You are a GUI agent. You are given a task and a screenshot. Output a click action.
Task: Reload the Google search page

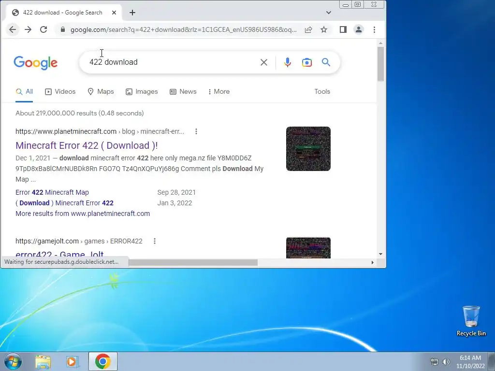pos(44,29)
